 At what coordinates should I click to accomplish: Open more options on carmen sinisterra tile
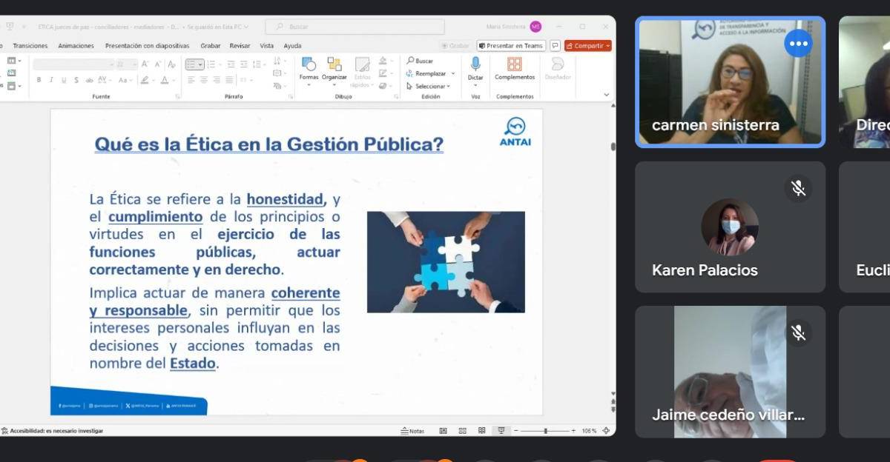[798, 44]
